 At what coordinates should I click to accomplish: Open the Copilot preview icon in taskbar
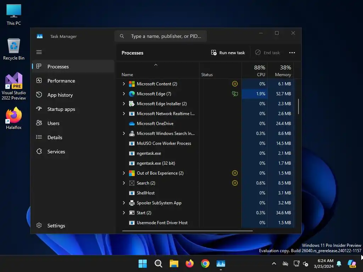[352, 263]
